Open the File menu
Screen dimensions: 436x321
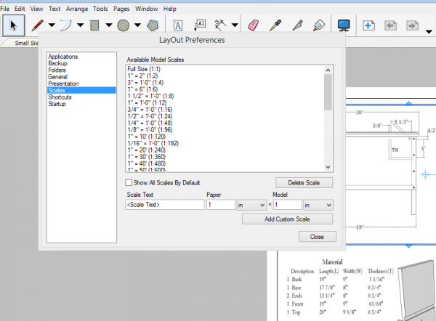click(5, 9)
